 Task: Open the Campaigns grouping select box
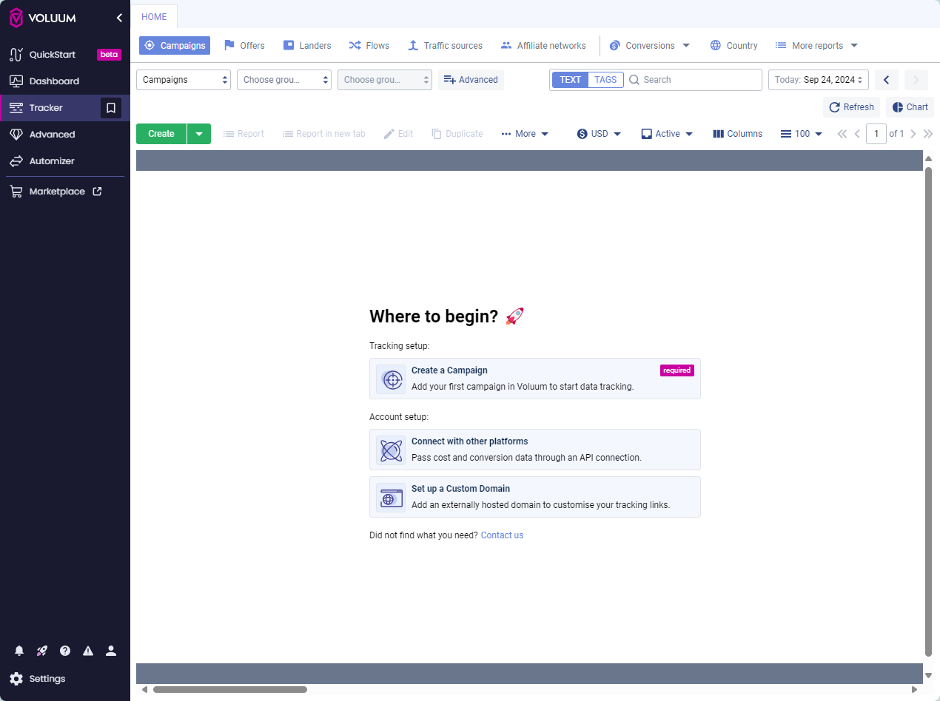point(184,80)
